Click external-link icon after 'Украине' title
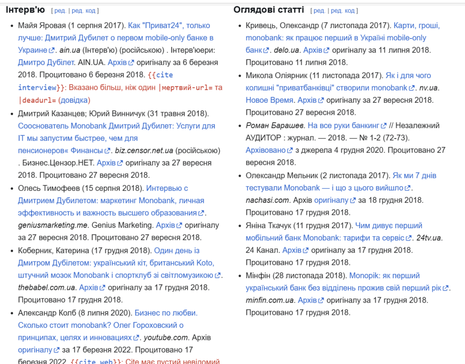Screen dimensions: 465x364 coord(52,50)
